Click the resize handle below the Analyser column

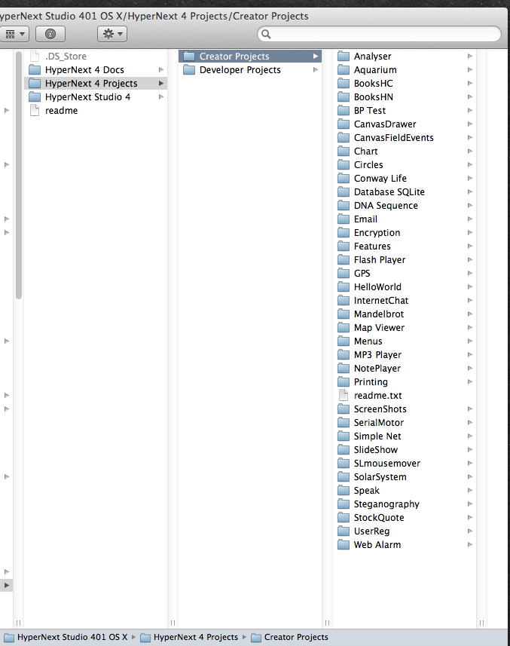481,623
